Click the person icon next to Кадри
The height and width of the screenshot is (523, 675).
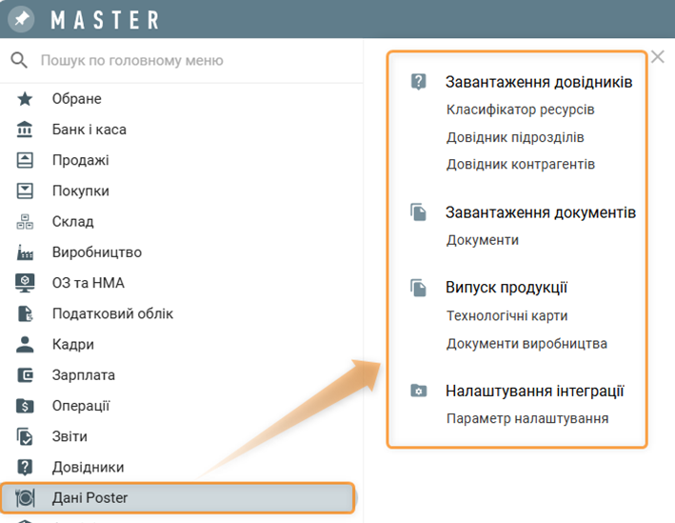click(25, 345)
